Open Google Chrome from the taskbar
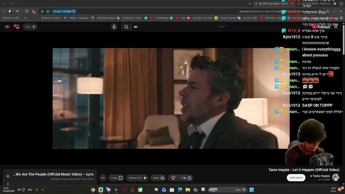The image size is (345, 194). 93,190
